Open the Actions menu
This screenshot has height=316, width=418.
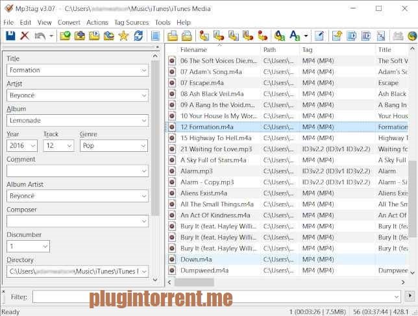tap(97, 22)
